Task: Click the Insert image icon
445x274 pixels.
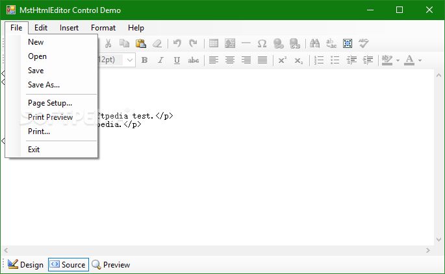Action: [x=230, y=43]
